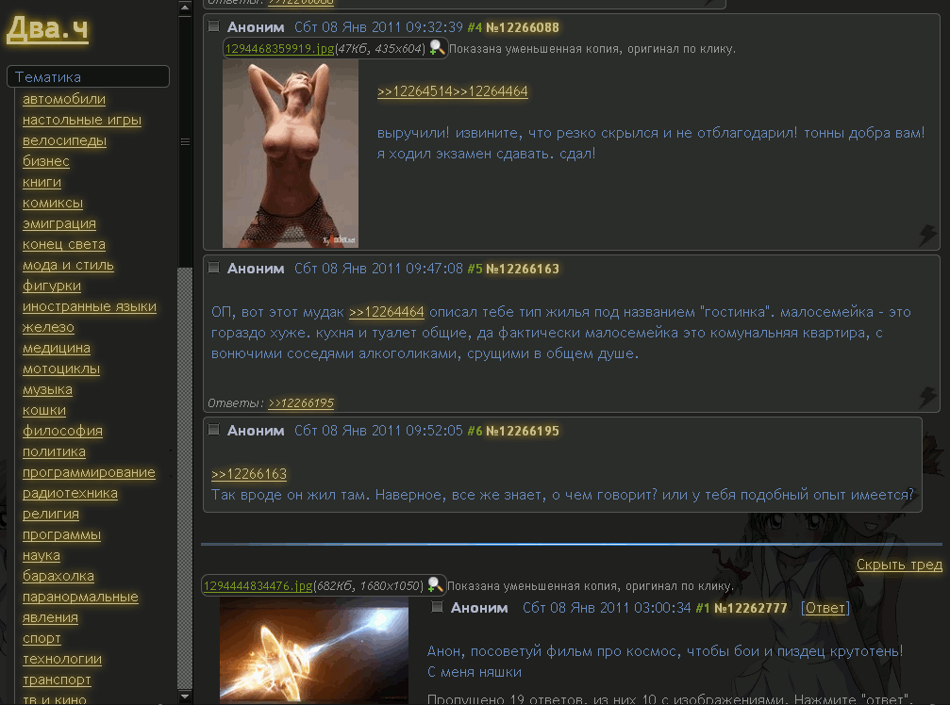Open the Два.ч logo link
This screenshot has height=705, width=950.
47,28
